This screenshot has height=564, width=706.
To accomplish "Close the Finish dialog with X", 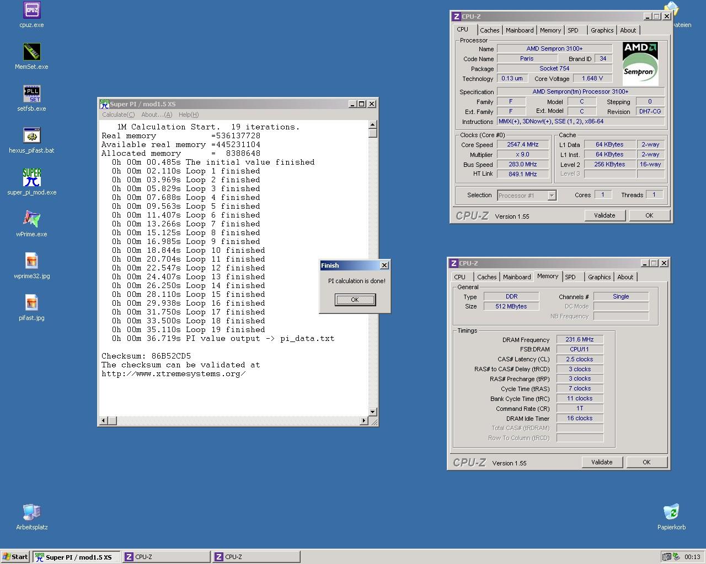I will click(x=384, y=265).
